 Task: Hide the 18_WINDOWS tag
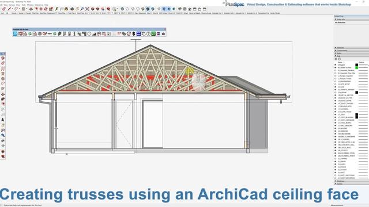336,131
